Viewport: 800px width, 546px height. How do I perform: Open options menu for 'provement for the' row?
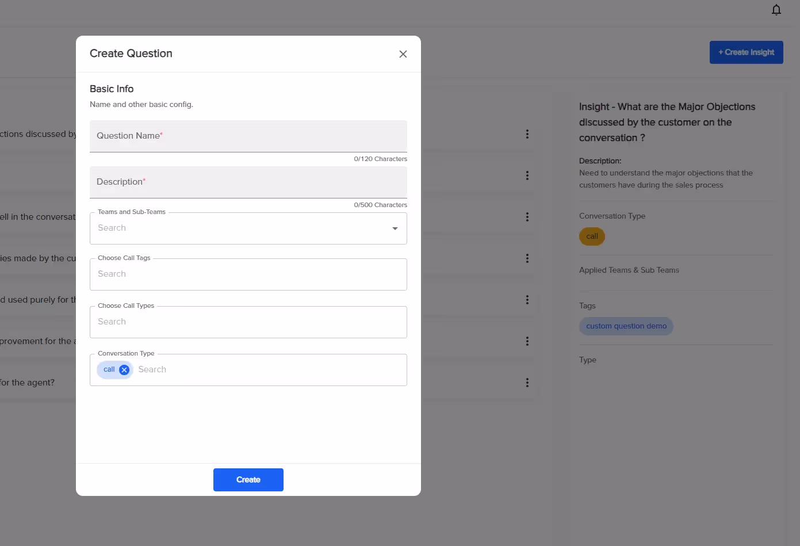click(x=527, y=341)
